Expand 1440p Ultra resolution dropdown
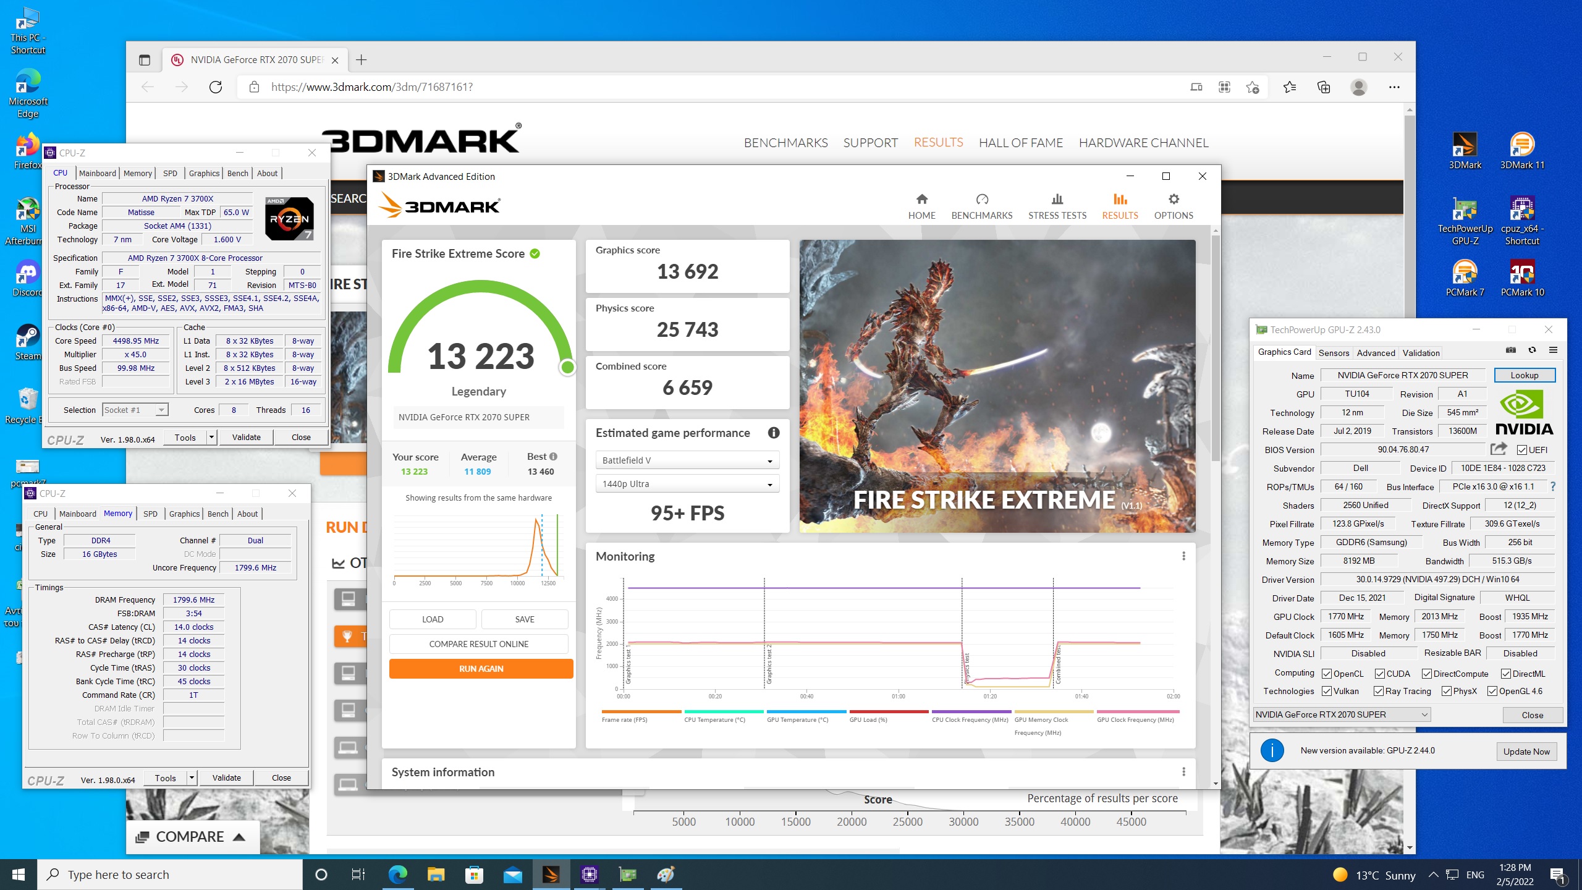Screen dimensions: 1582x890 coord(687,484)
